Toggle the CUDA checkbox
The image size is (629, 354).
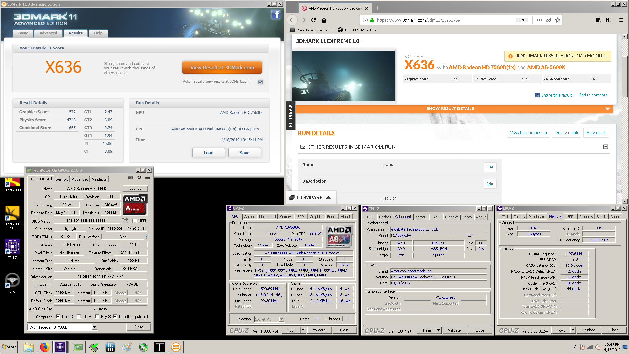[x=79, y=317]
